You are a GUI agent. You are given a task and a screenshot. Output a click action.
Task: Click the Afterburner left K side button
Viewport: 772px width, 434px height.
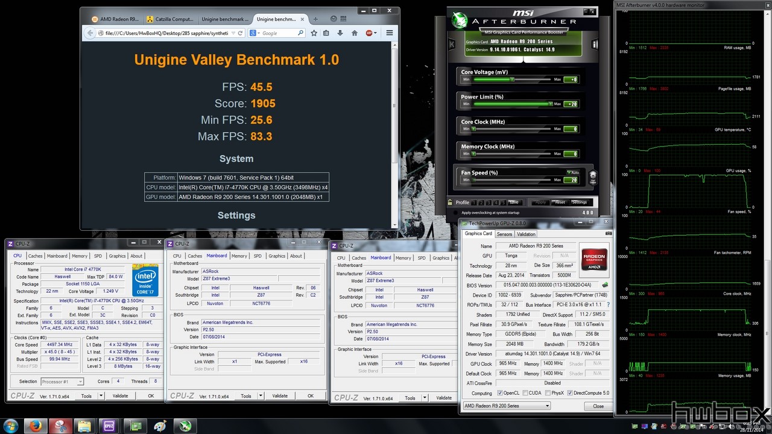coord(452,44)
